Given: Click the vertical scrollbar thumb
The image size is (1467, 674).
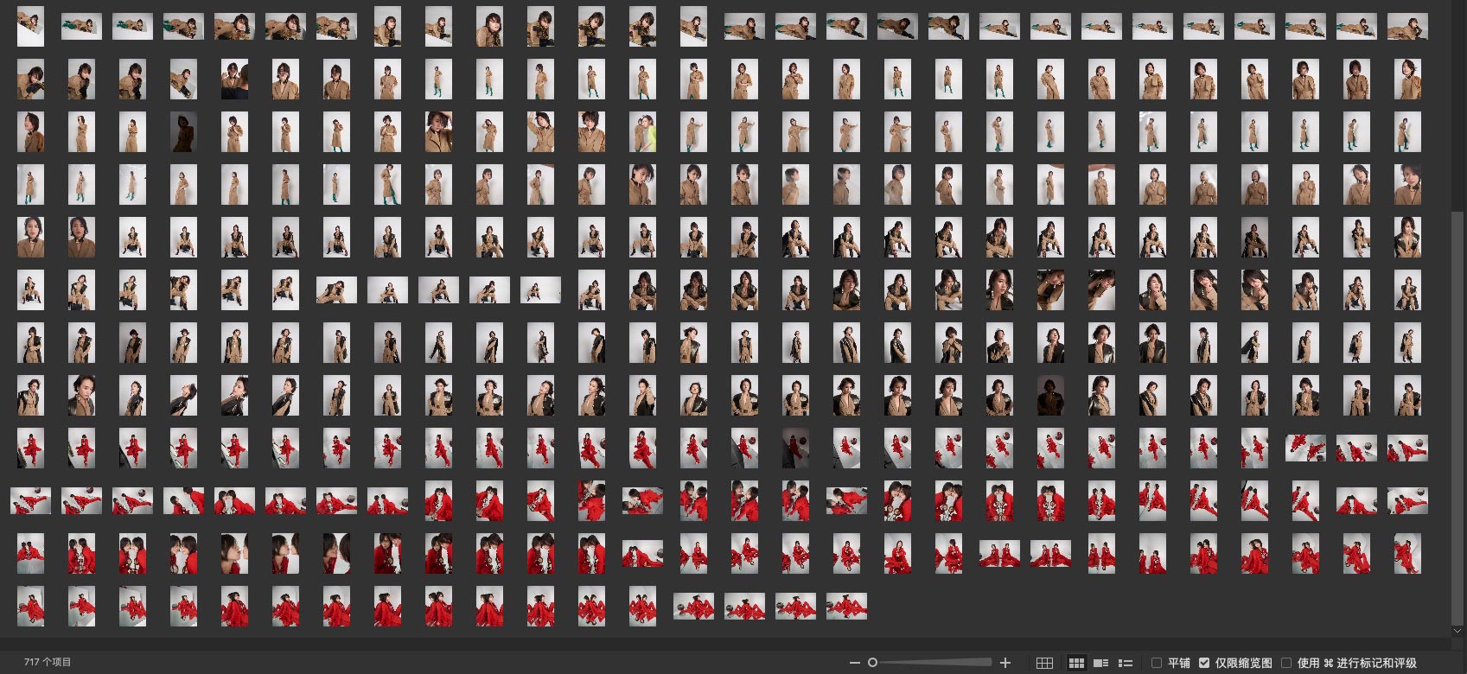Looking at the screenshot, I should click(x=1458, y=415).
